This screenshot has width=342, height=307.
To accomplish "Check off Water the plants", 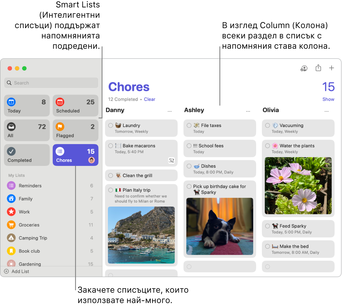I will 268,146.
